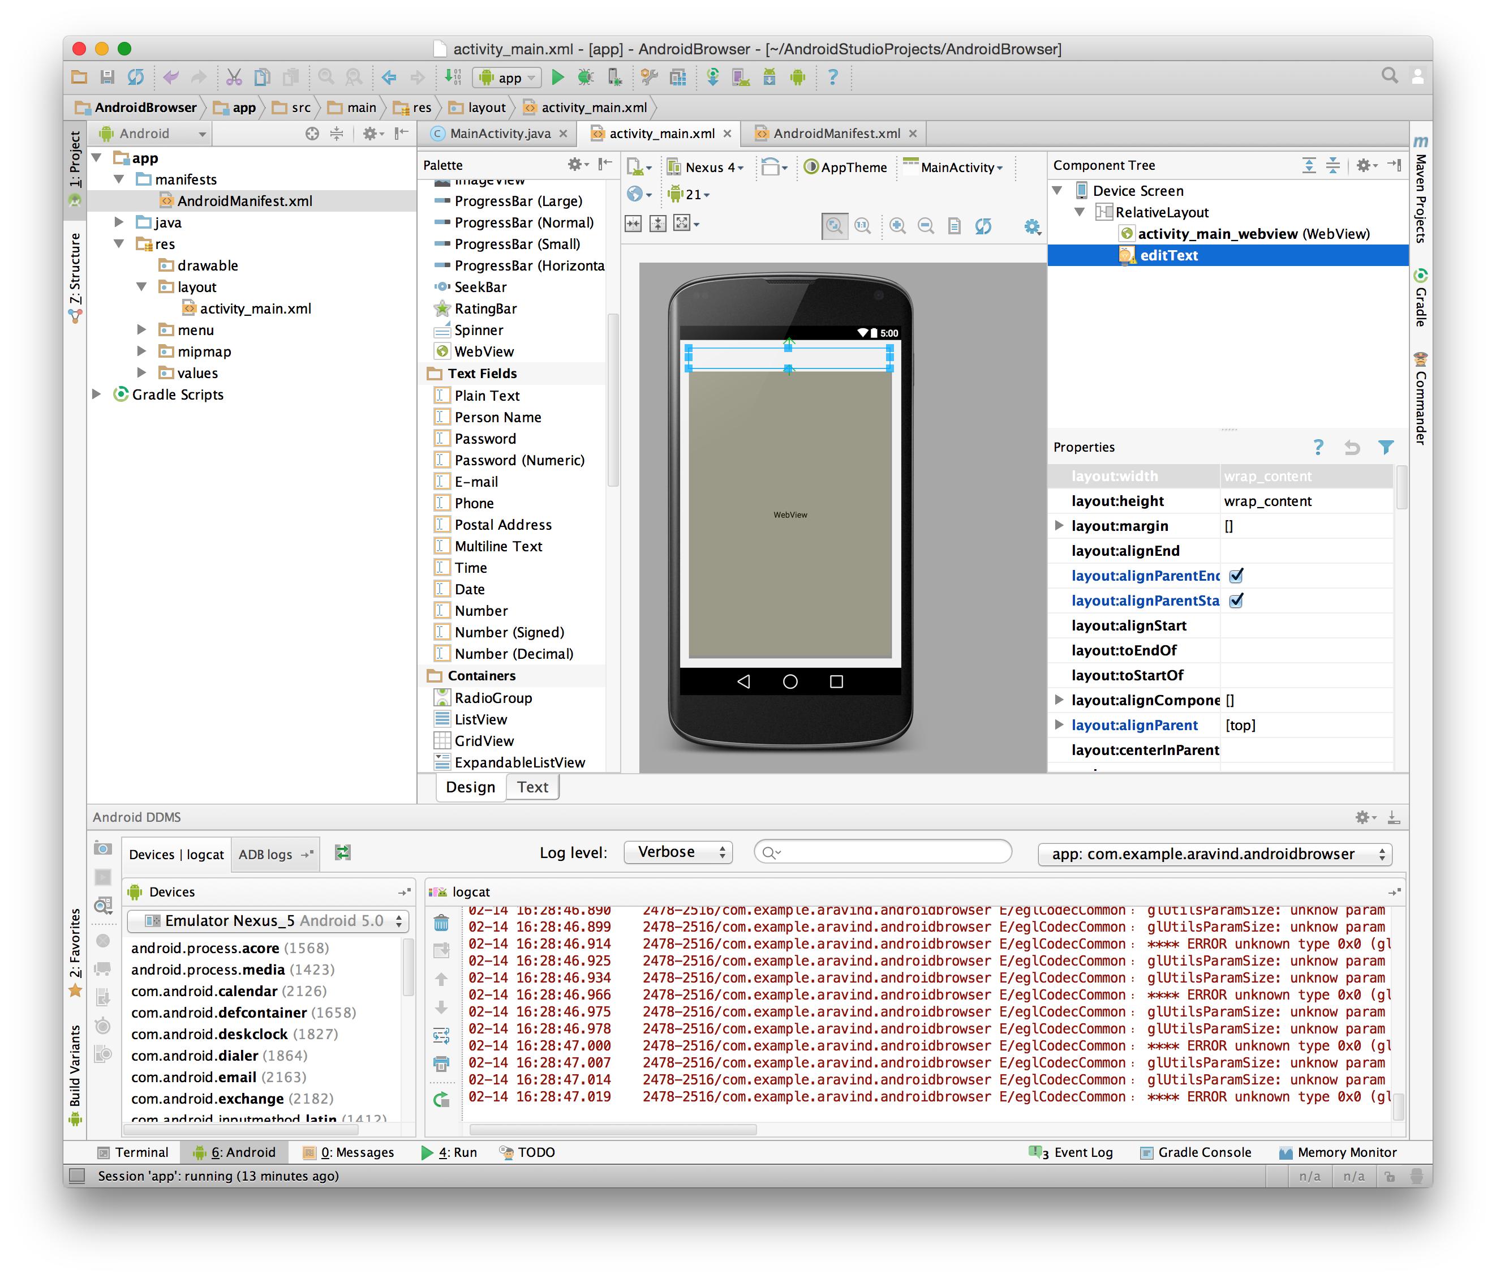This screenshot has width=1496, height=1278.
Task: Click the green Run app button
Action: pyautogui.click(x=557, y=78)
